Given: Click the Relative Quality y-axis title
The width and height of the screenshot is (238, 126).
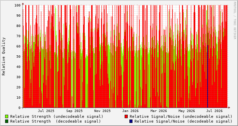Looking at the screenshot, I should click(4, 56).
